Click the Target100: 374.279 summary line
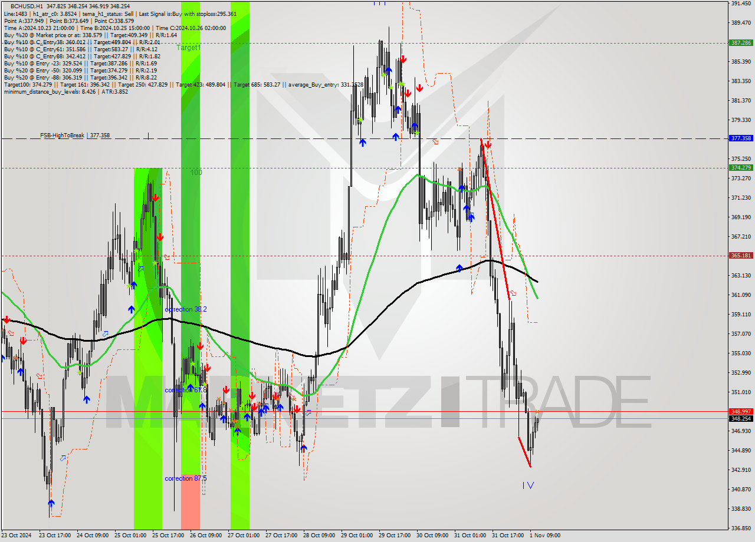 point(183,84)
